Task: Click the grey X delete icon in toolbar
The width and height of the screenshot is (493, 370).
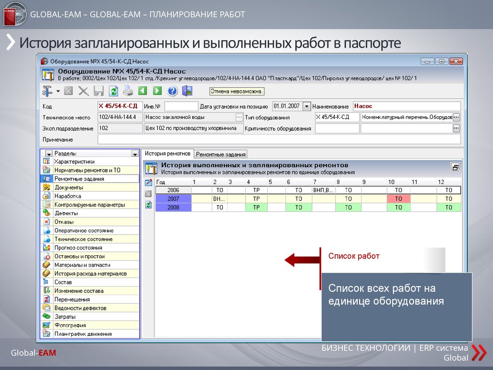Action: (x=83, y=91)
